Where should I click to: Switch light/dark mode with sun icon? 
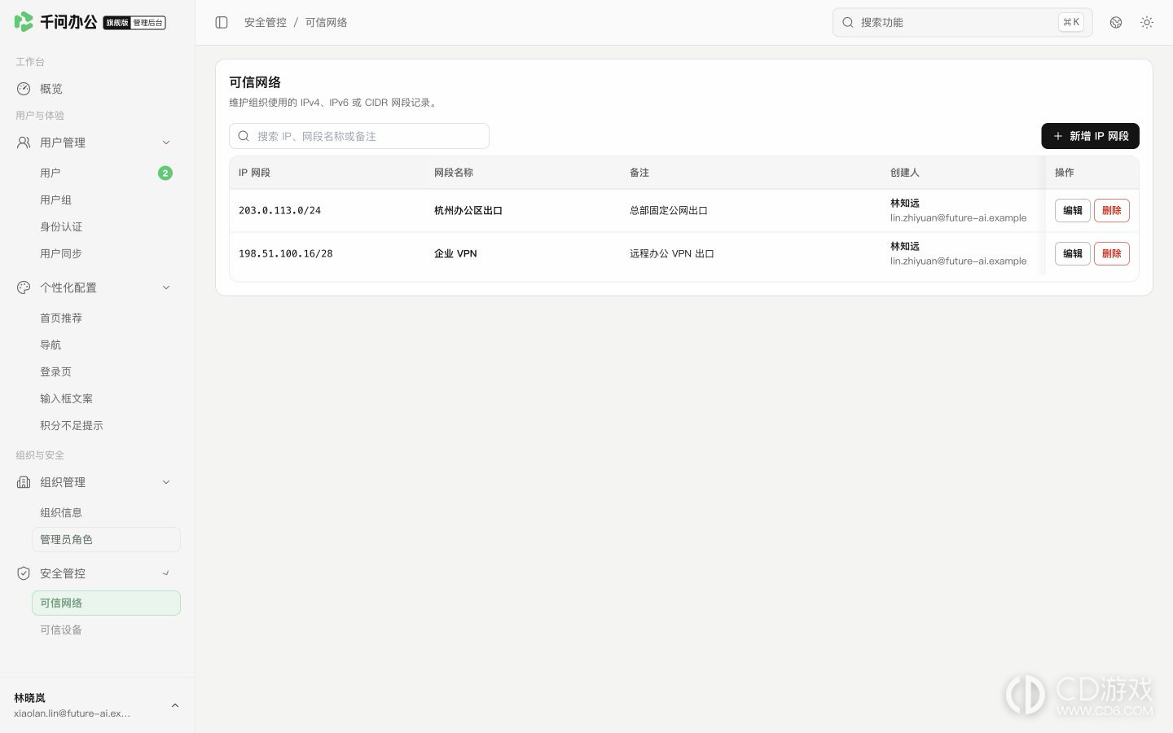pyautogui.click(x=1147, y=22)
